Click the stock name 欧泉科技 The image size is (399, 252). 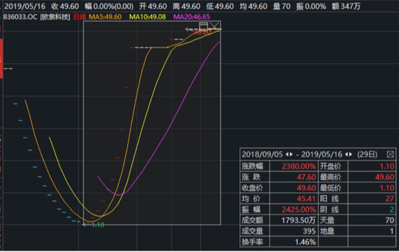click(x=55, y=17)
